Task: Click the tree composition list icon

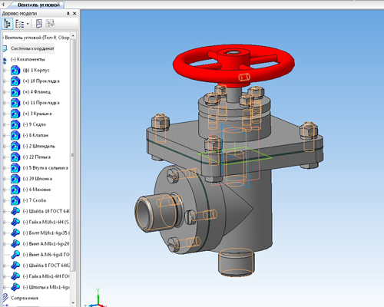Action: [19, 24]
